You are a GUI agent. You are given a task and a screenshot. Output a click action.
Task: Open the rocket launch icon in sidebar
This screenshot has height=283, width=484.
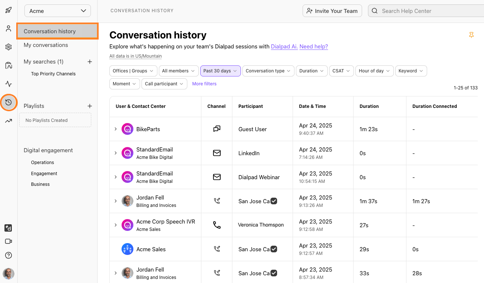(x=8, y=10)
